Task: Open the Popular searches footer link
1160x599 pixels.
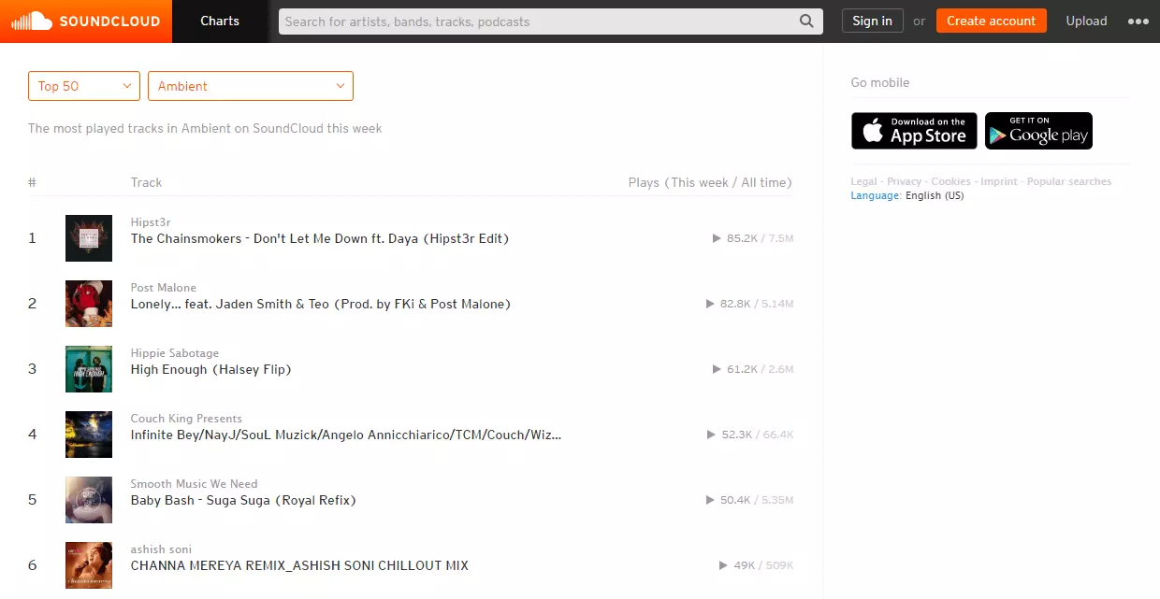Action: [1069, 181]
